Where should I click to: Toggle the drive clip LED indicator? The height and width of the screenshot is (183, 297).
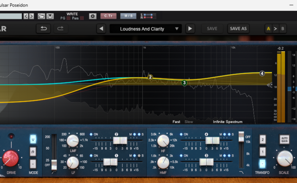click(x=11, y=136)
